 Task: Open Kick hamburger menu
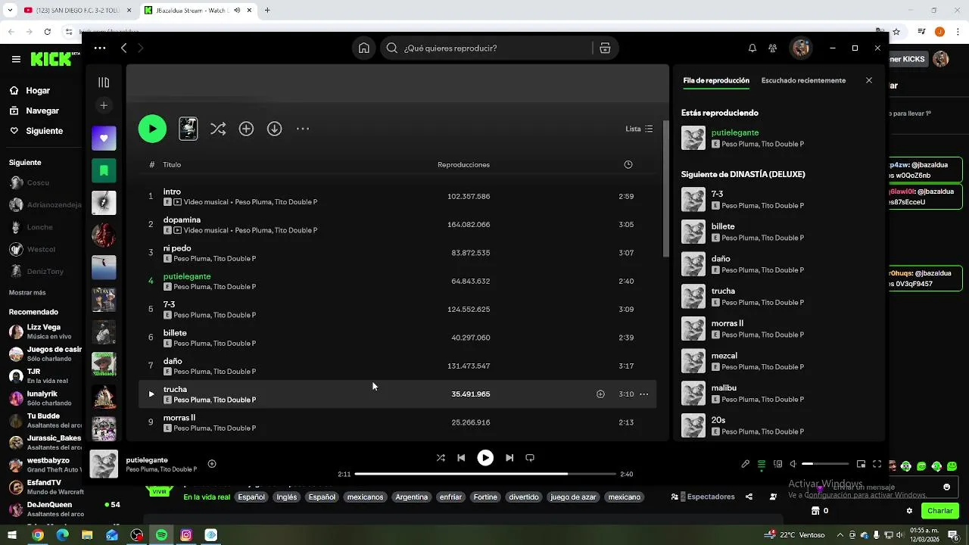click(x=16, y=59)
